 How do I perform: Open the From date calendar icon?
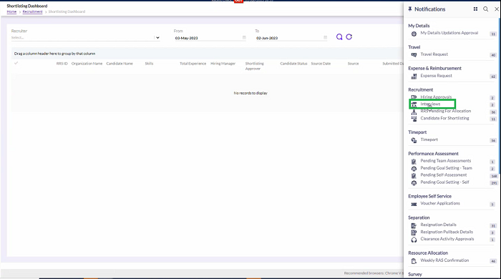point(244,38)
